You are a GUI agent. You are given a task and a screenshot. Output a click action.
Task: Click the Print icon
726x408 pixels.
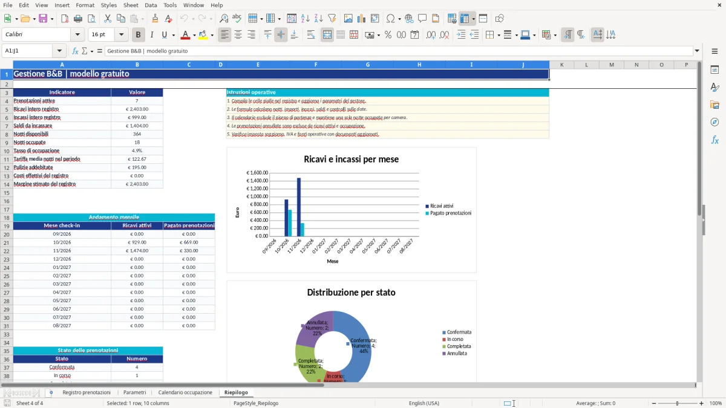pyautogui.click(x=77, y=19)
